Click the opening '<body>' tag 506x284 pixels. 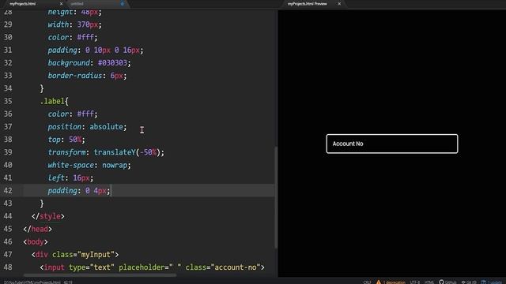pyautogui.click(x=36, y=242)
